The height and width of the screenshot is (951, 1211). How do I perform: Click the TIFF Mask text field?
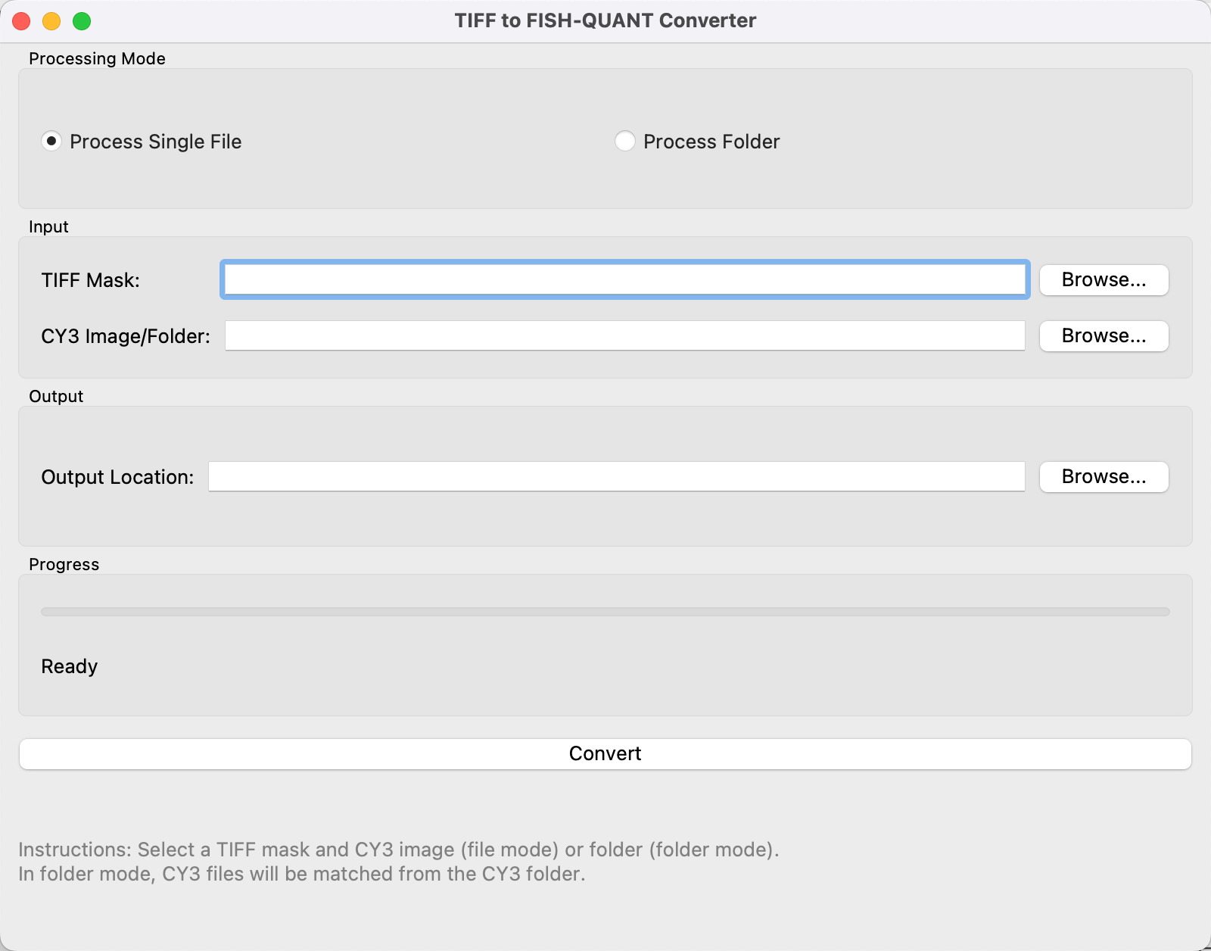point(625,279)
